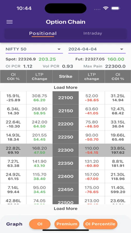Open the NIFTY 50 symbol dropdown
The width and height of the screenshot is (131, 233).
(34, 49)
